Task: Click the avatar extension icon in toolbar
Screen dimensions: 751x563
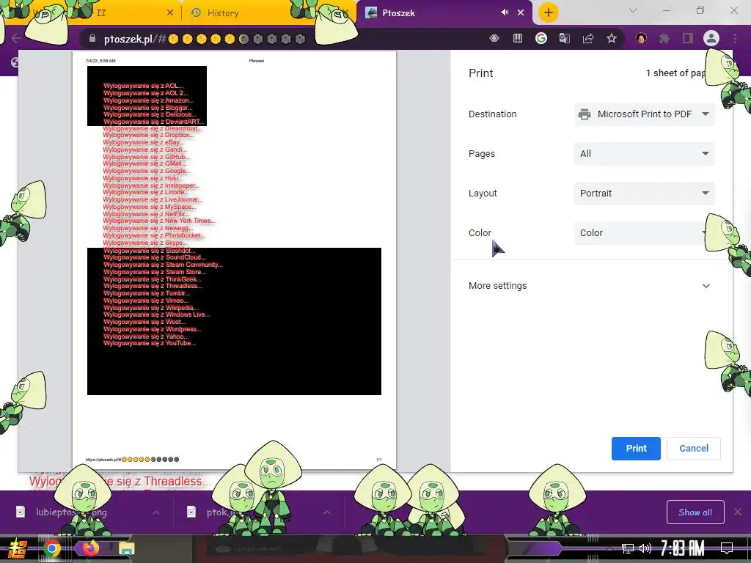Action: click(641, 38)
